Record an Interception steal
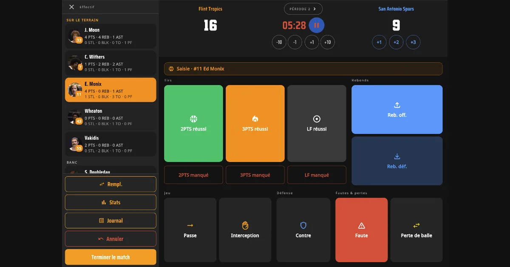 pyautogui.click(x=245, y=230)
